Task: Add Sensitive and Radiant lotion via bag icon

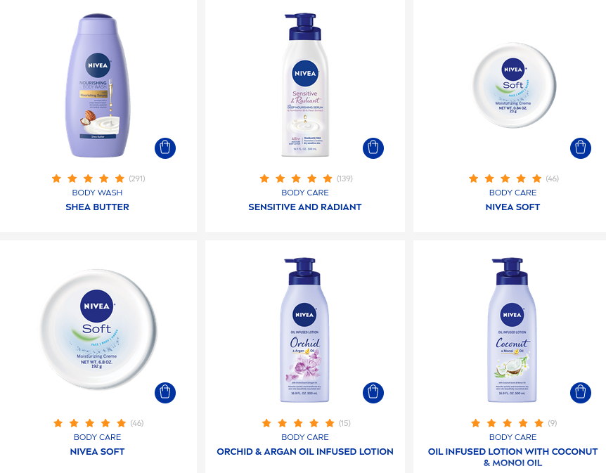Action: click(373, 148)
